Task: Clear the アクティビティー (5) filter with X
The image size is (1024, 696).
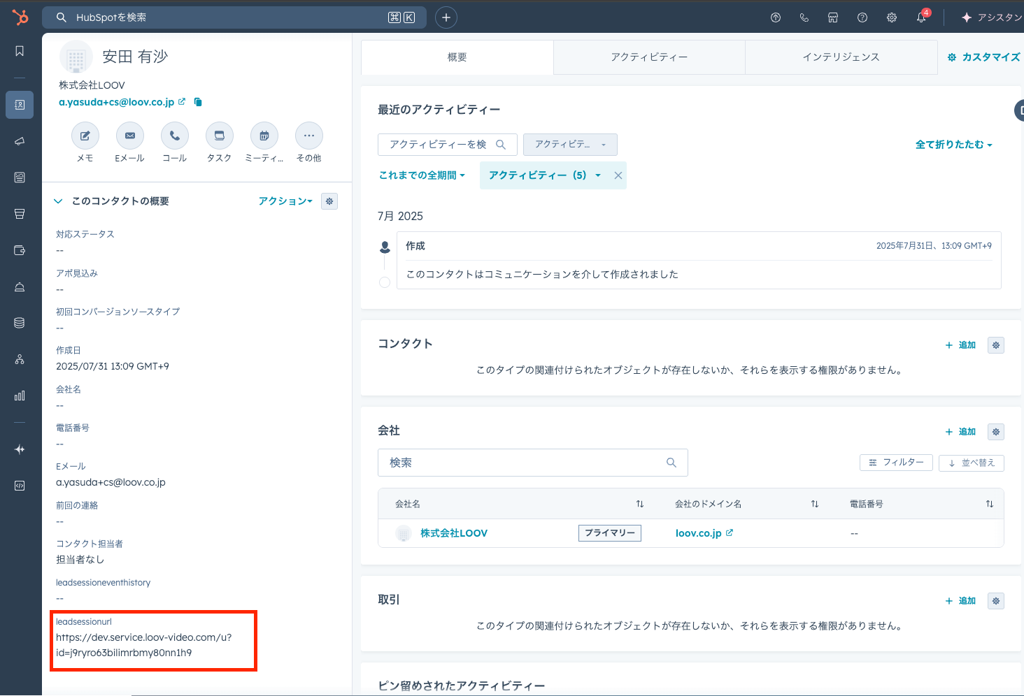Action: (618, 175)
